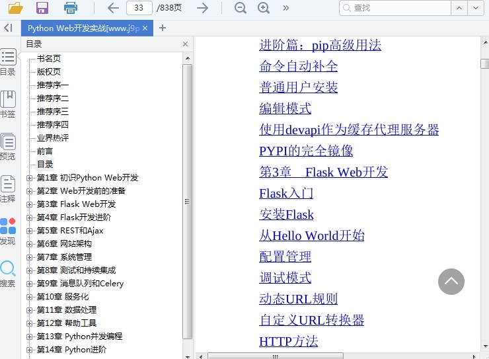
Task: Expand 第12章 帮助工具 node
Action: (29, 323)
